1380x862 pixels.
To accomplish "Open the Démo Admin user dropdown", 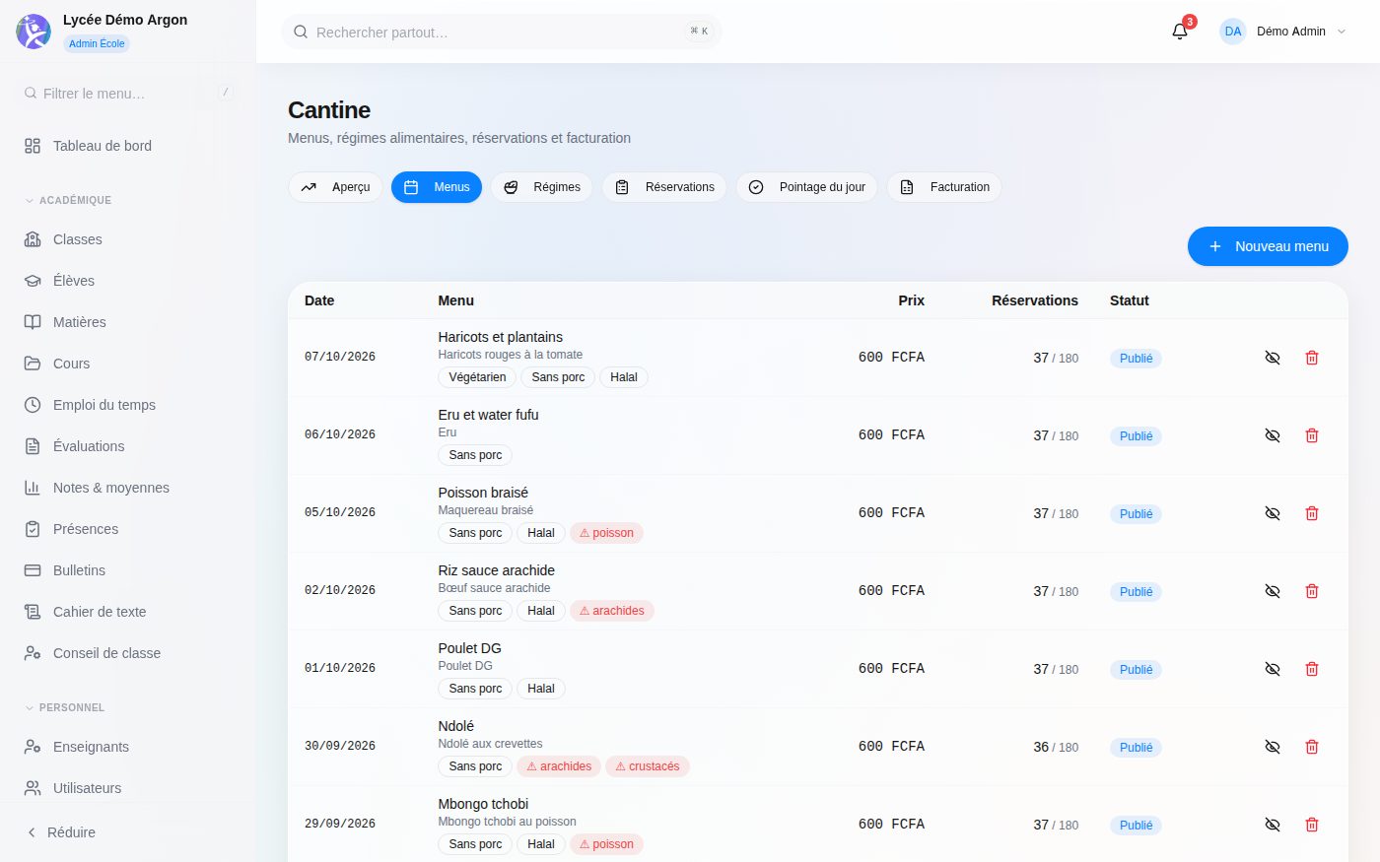I will [1282, 32].
